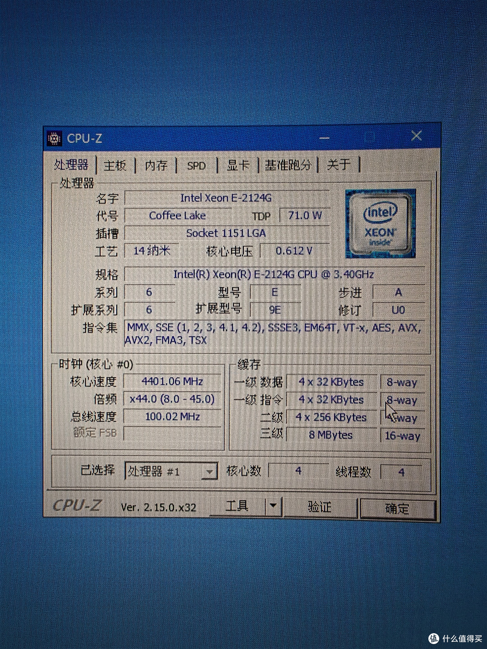The width and height of the screenshot is (487, 649).
Task: Click the CPU-Z logo in bottom bar
Action: [x=77, y=506]
